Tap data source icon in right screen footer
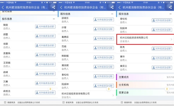 (122, 102)
